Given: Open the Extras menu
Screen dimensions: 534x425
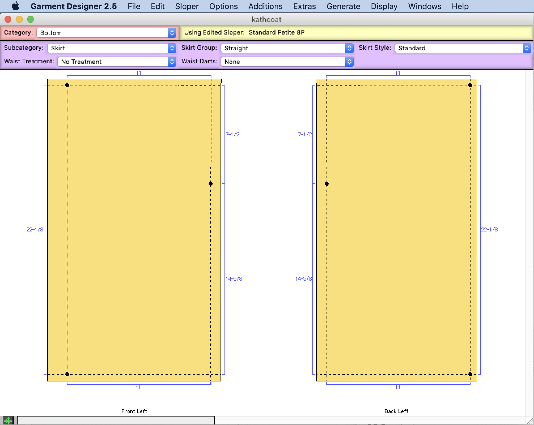Looking at the screenshot, I should [304, 6].
